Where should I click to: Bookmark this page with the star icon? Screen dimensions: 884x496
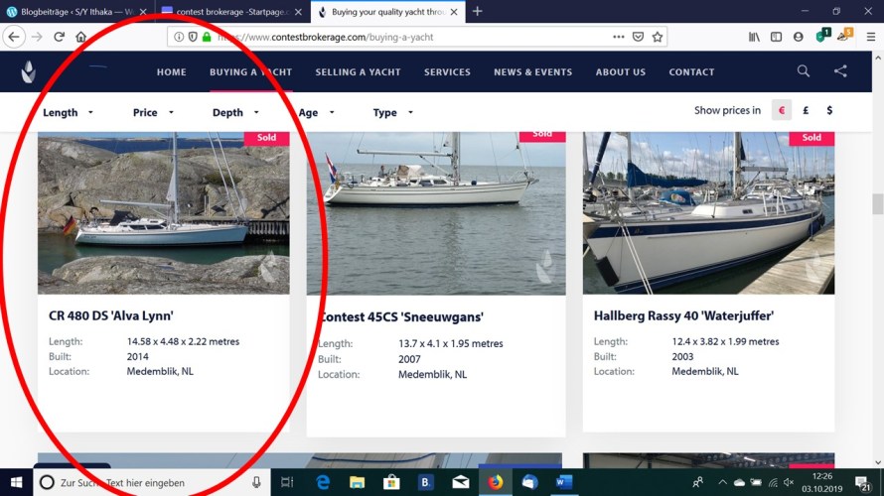pyautogui.click(x=658, y=37)
